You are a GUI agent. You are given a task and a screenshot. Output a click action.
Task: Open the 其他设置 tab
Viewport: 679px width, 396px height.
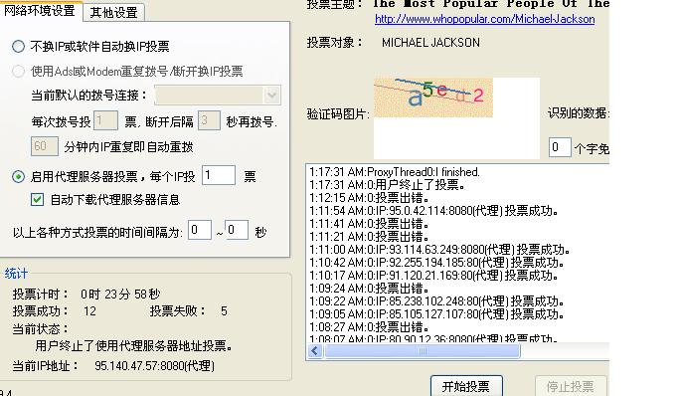pos(113,12)
